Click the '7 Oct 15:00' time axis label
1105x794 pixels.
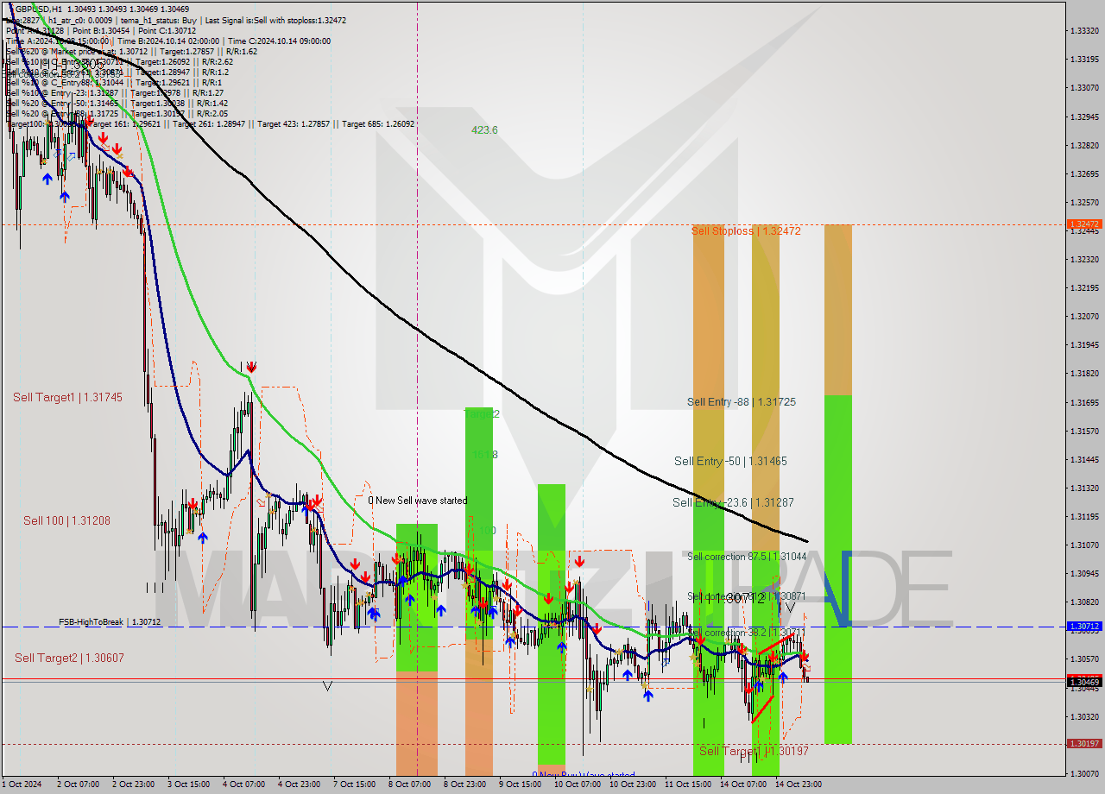[353, 785]
